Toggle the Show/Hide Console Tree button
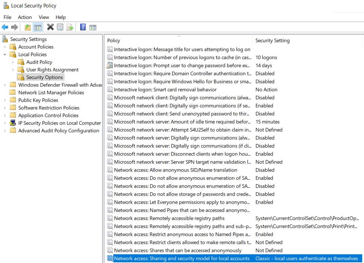The image size is (364, 263). (38, 27)
